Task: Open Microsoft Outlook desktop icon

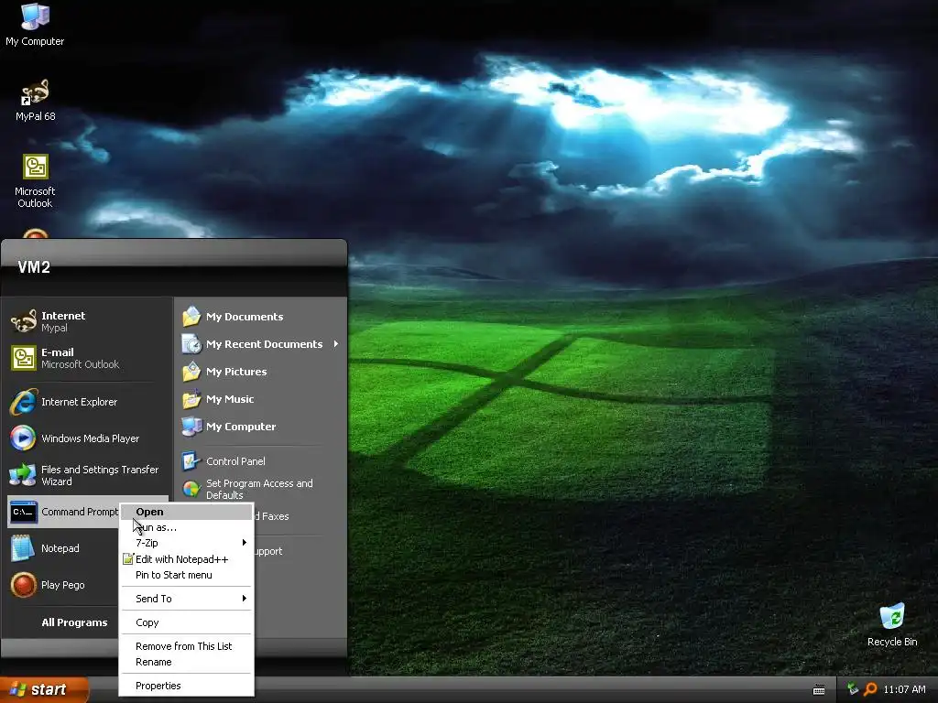Action: (x=36, y=180)
